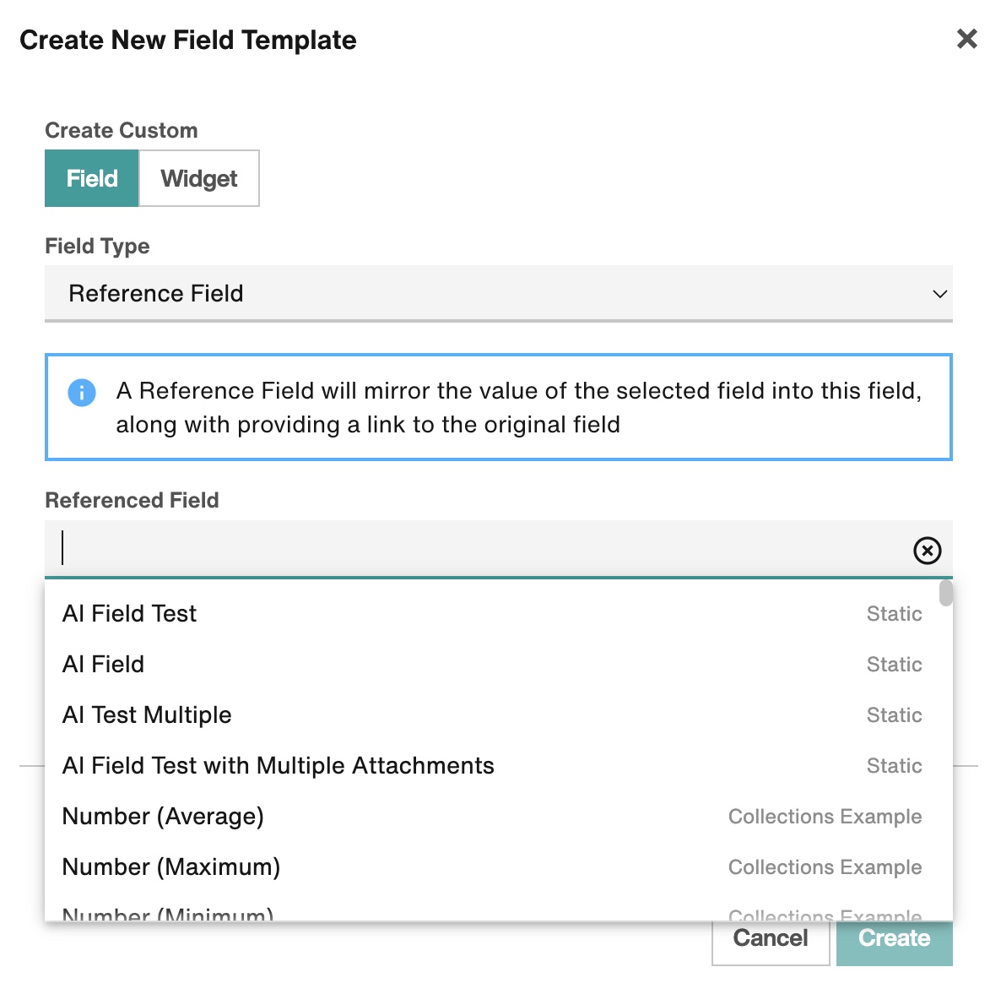Select the Field toggle option
This screenshot has height=1005, width=1001.
92,178
